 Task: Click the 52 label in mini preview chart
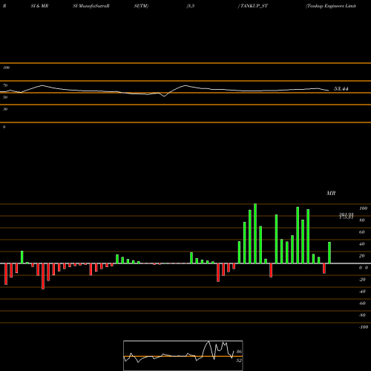click(x=239, y=361)
